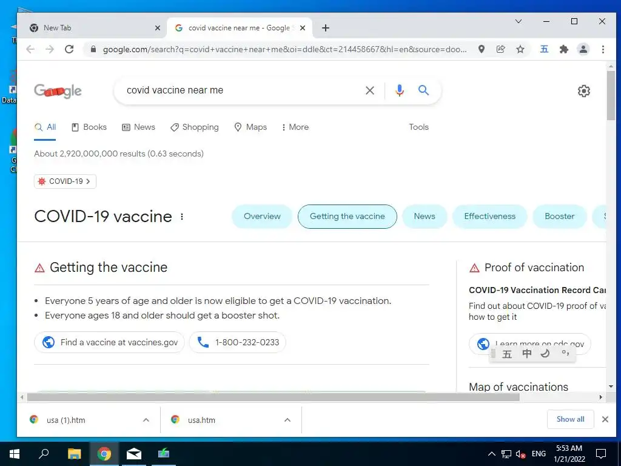Show all downloads
This screenshot has height=466, width=621.
(570, 419)
